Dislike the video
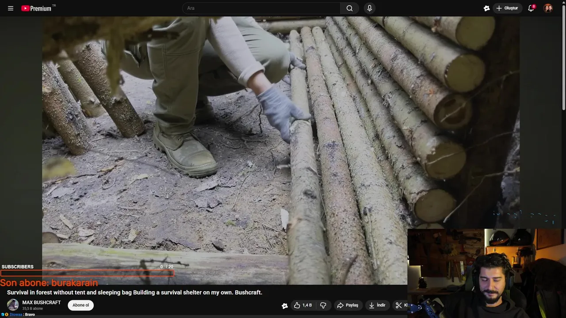The width and height of the screenshot is (566, 318). (323, 305)
